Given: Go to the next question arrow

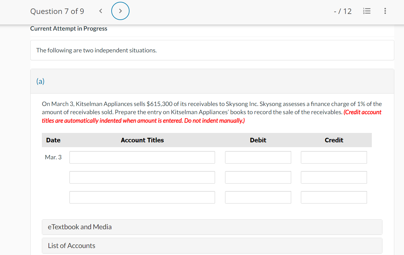Looking at the screenshot, I should (120, 12).
